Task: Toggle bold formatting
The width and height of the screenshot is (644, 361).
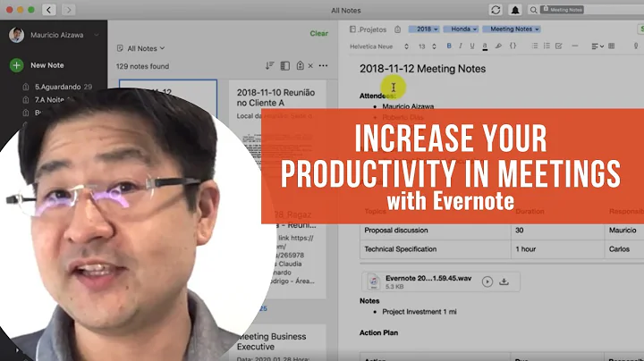Action: click(x=449, y=46)
